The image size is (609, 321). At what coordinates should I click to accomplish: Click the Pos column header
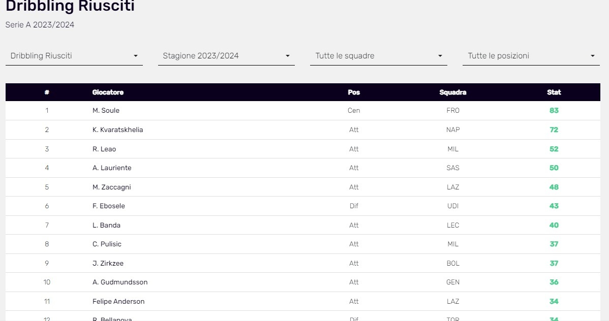(x=354, y=92)
